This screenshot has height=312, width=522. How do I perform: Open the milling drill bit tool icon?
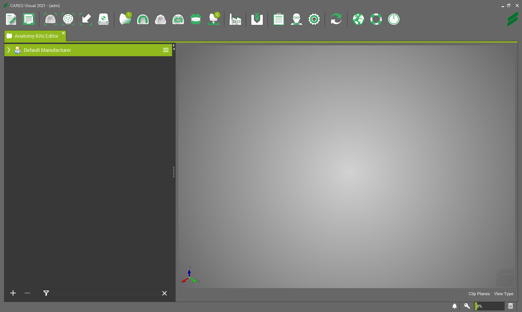pyautogui.click(x=257, y=19)
